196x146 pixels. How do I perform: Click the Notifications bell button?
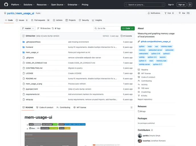(x=154, y=13)
